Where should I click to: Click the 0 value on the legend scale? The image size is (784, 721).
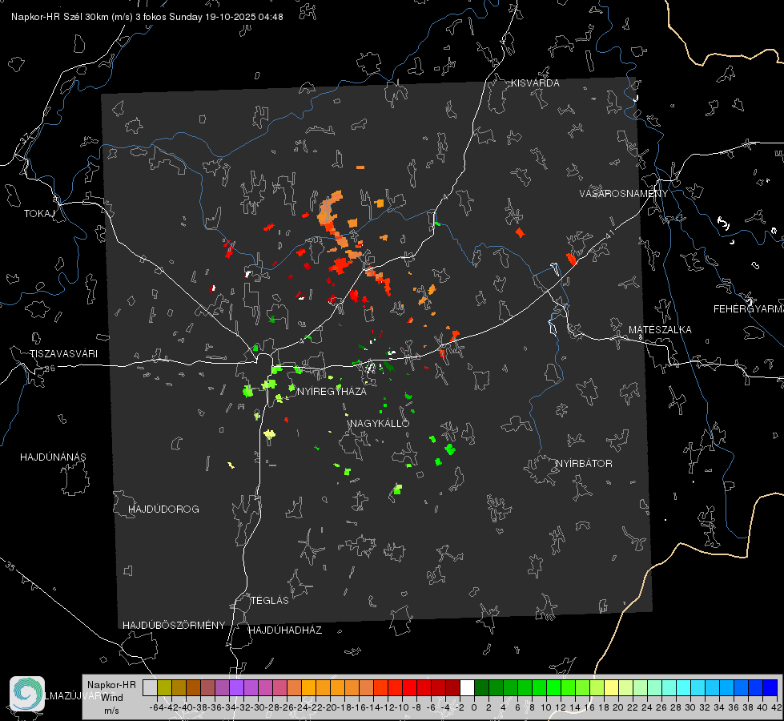474,707
